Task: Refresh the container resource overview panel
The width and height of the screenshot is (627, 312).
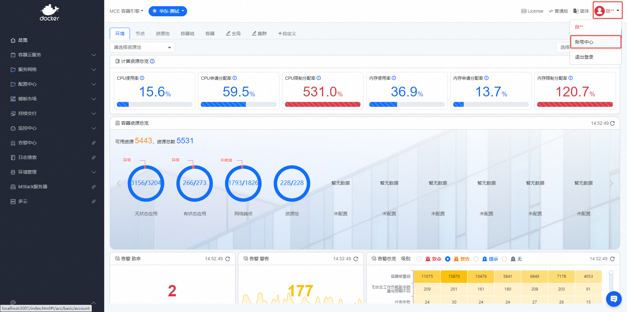Action: tap(612, 123)
